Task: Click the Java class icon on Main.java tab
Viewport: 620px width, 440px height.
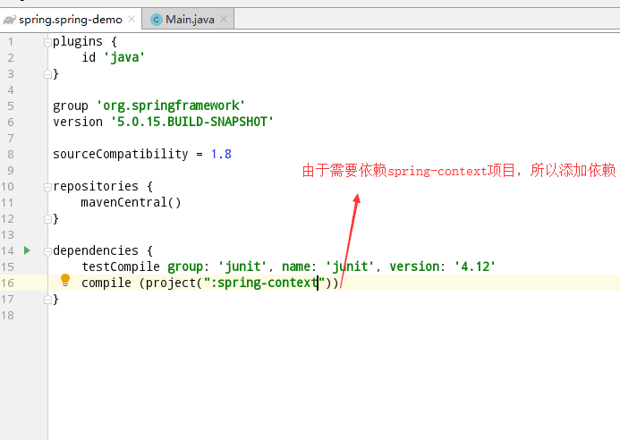Action: [157, 20]
